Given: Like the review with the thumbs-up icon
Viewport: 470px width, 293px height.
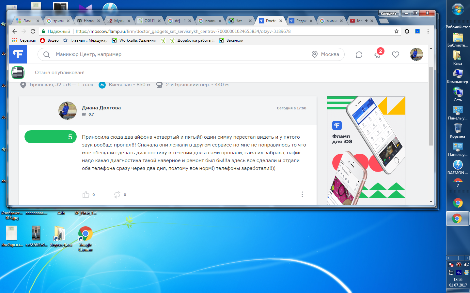Looking at the screenshot, I should 86,194.
